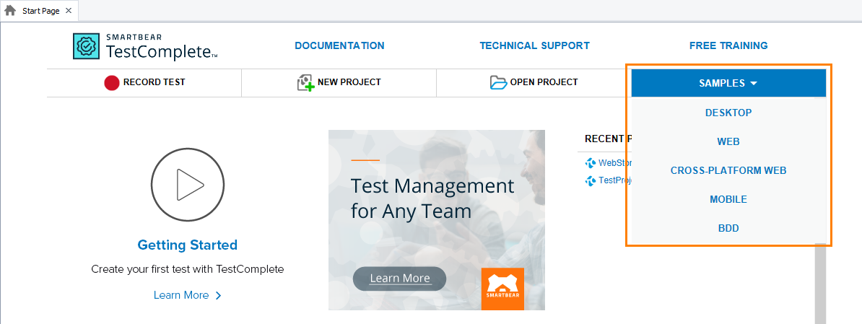
Task: Click the red Record Test icon
Action: (112, 83)
